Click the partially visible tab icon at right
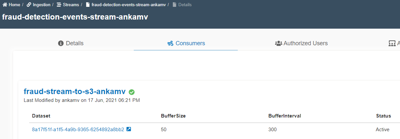 point(392,43)
